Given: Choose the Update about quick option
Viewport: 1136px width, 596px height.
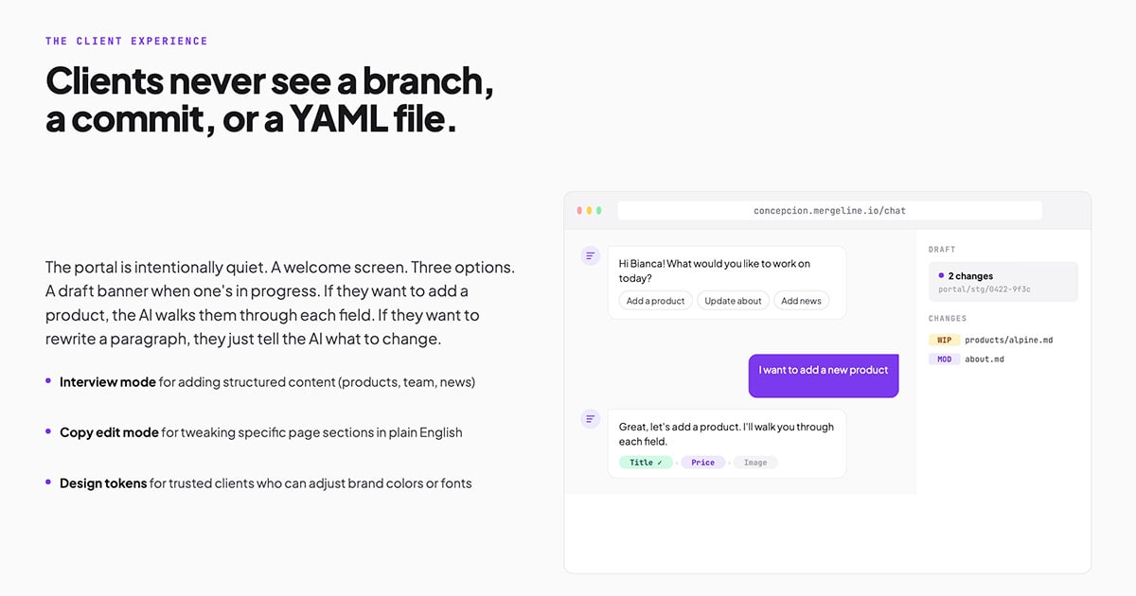Looking at the screenshot, I should 734,301.
